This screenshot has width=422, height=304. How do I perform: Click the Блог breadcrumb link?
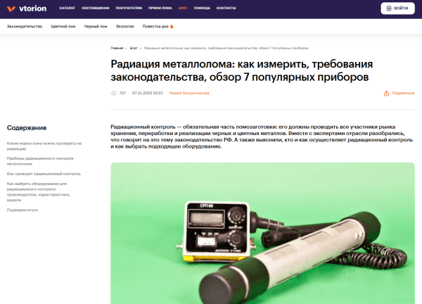pyautogui.click(x=134, y=48)
